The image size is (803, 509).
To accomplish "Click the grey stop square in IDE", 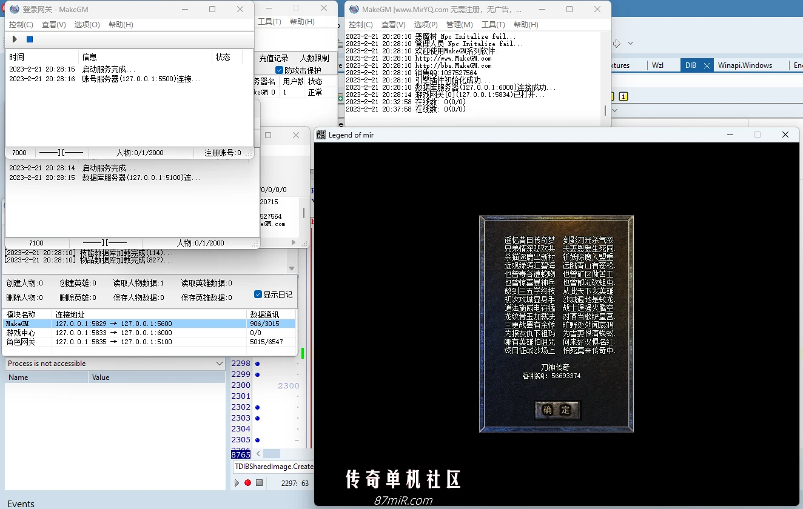I will [x=259, y=483].
